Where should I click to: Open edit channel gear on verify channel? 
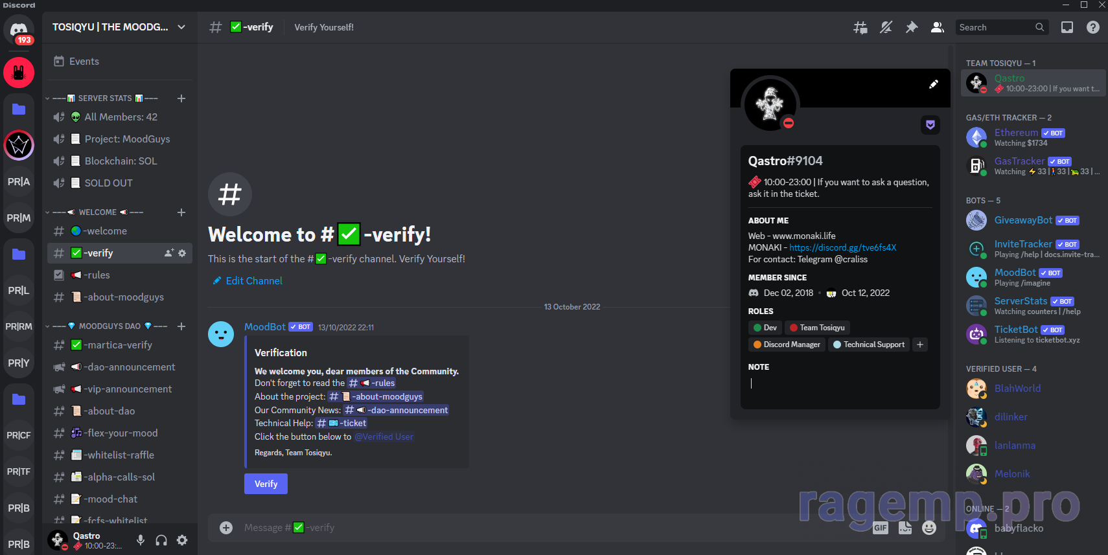click(182, 253)
